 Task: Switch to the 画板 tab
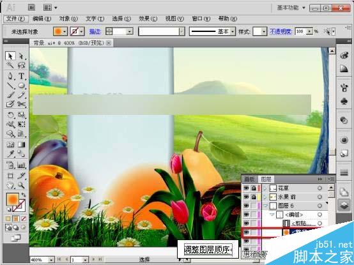249,179
